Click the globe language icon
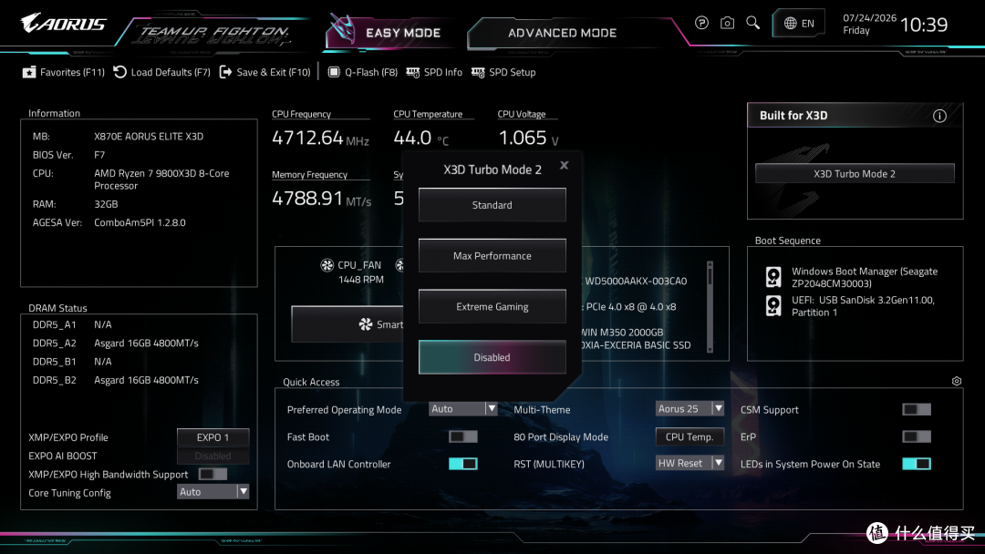 [x=790, y=23]
